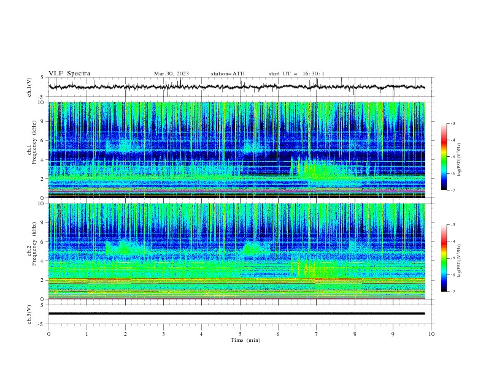Click the 'station=ATH' label
Viewport: 486px width, 375px height.
click(228, 74)
